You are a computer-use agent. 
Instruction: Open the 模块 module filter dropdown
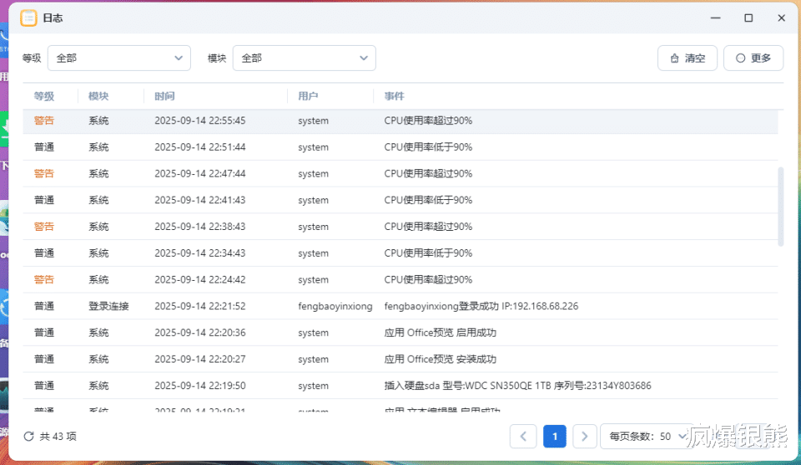[x=305, y=58]
